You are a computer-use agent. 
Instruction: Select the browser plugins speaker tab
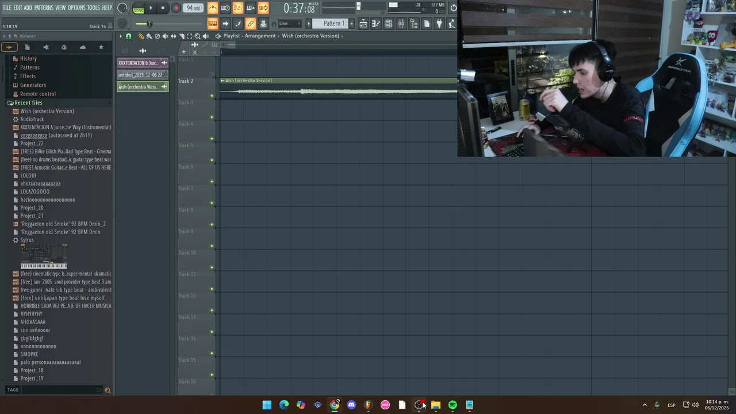point(46,47)
